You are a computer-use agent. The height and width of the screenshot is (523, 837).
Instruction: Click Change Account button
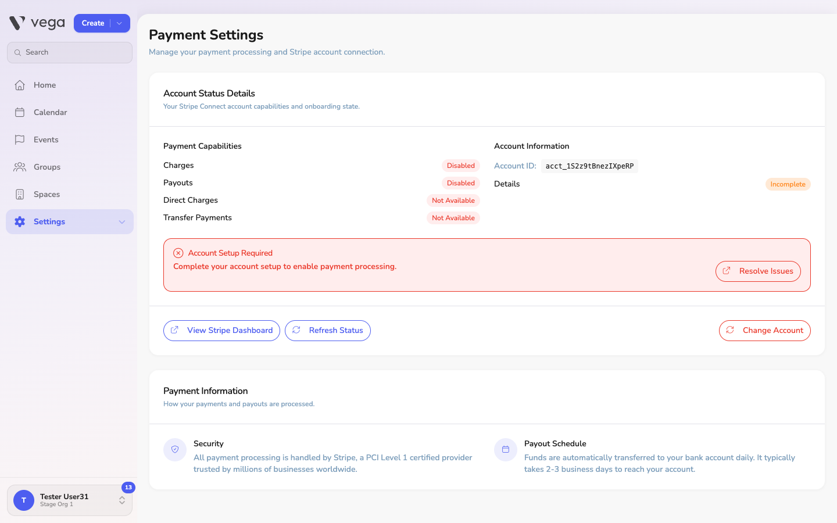click(765, 331)
